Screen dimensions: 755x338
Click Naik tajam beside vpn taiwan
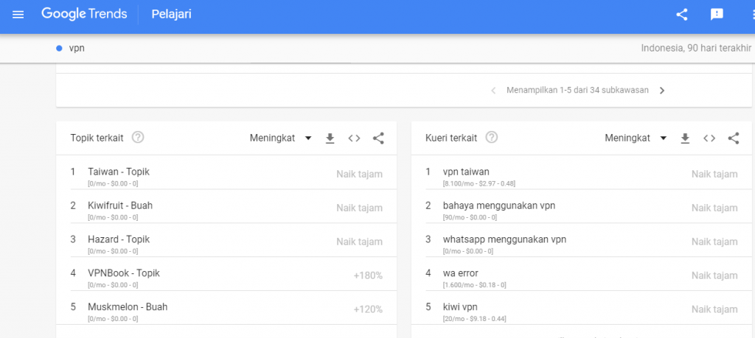tap(714, 174)
